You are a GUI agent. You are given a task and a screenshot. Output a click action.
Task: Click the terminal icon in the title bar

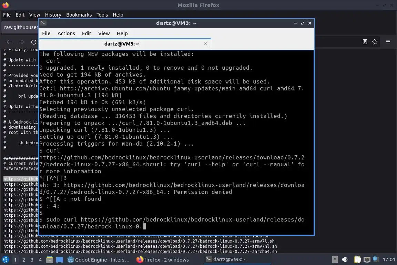(43, 23)
